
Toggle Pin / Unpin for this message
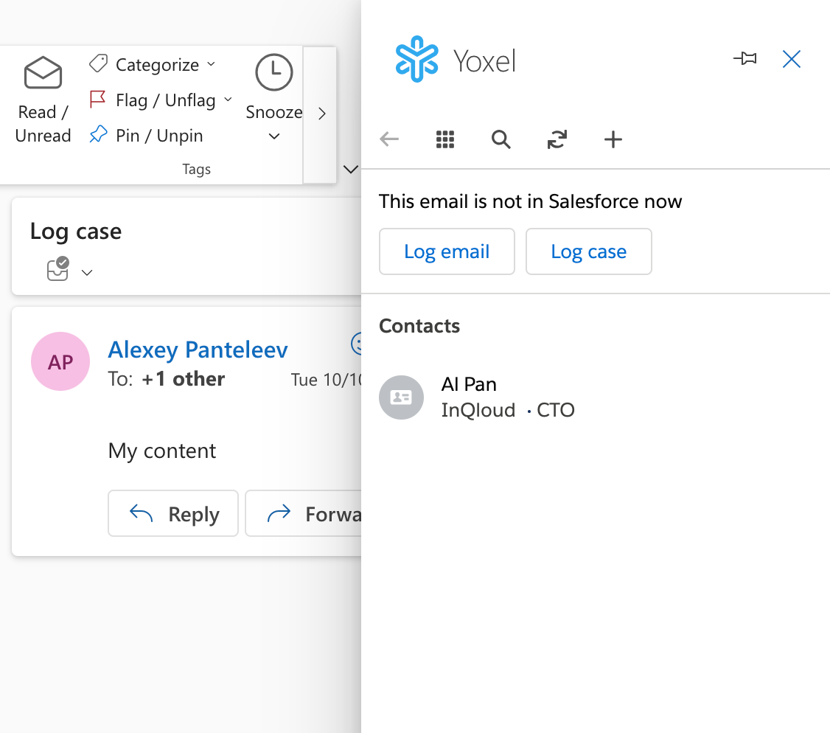pos(145,135)
